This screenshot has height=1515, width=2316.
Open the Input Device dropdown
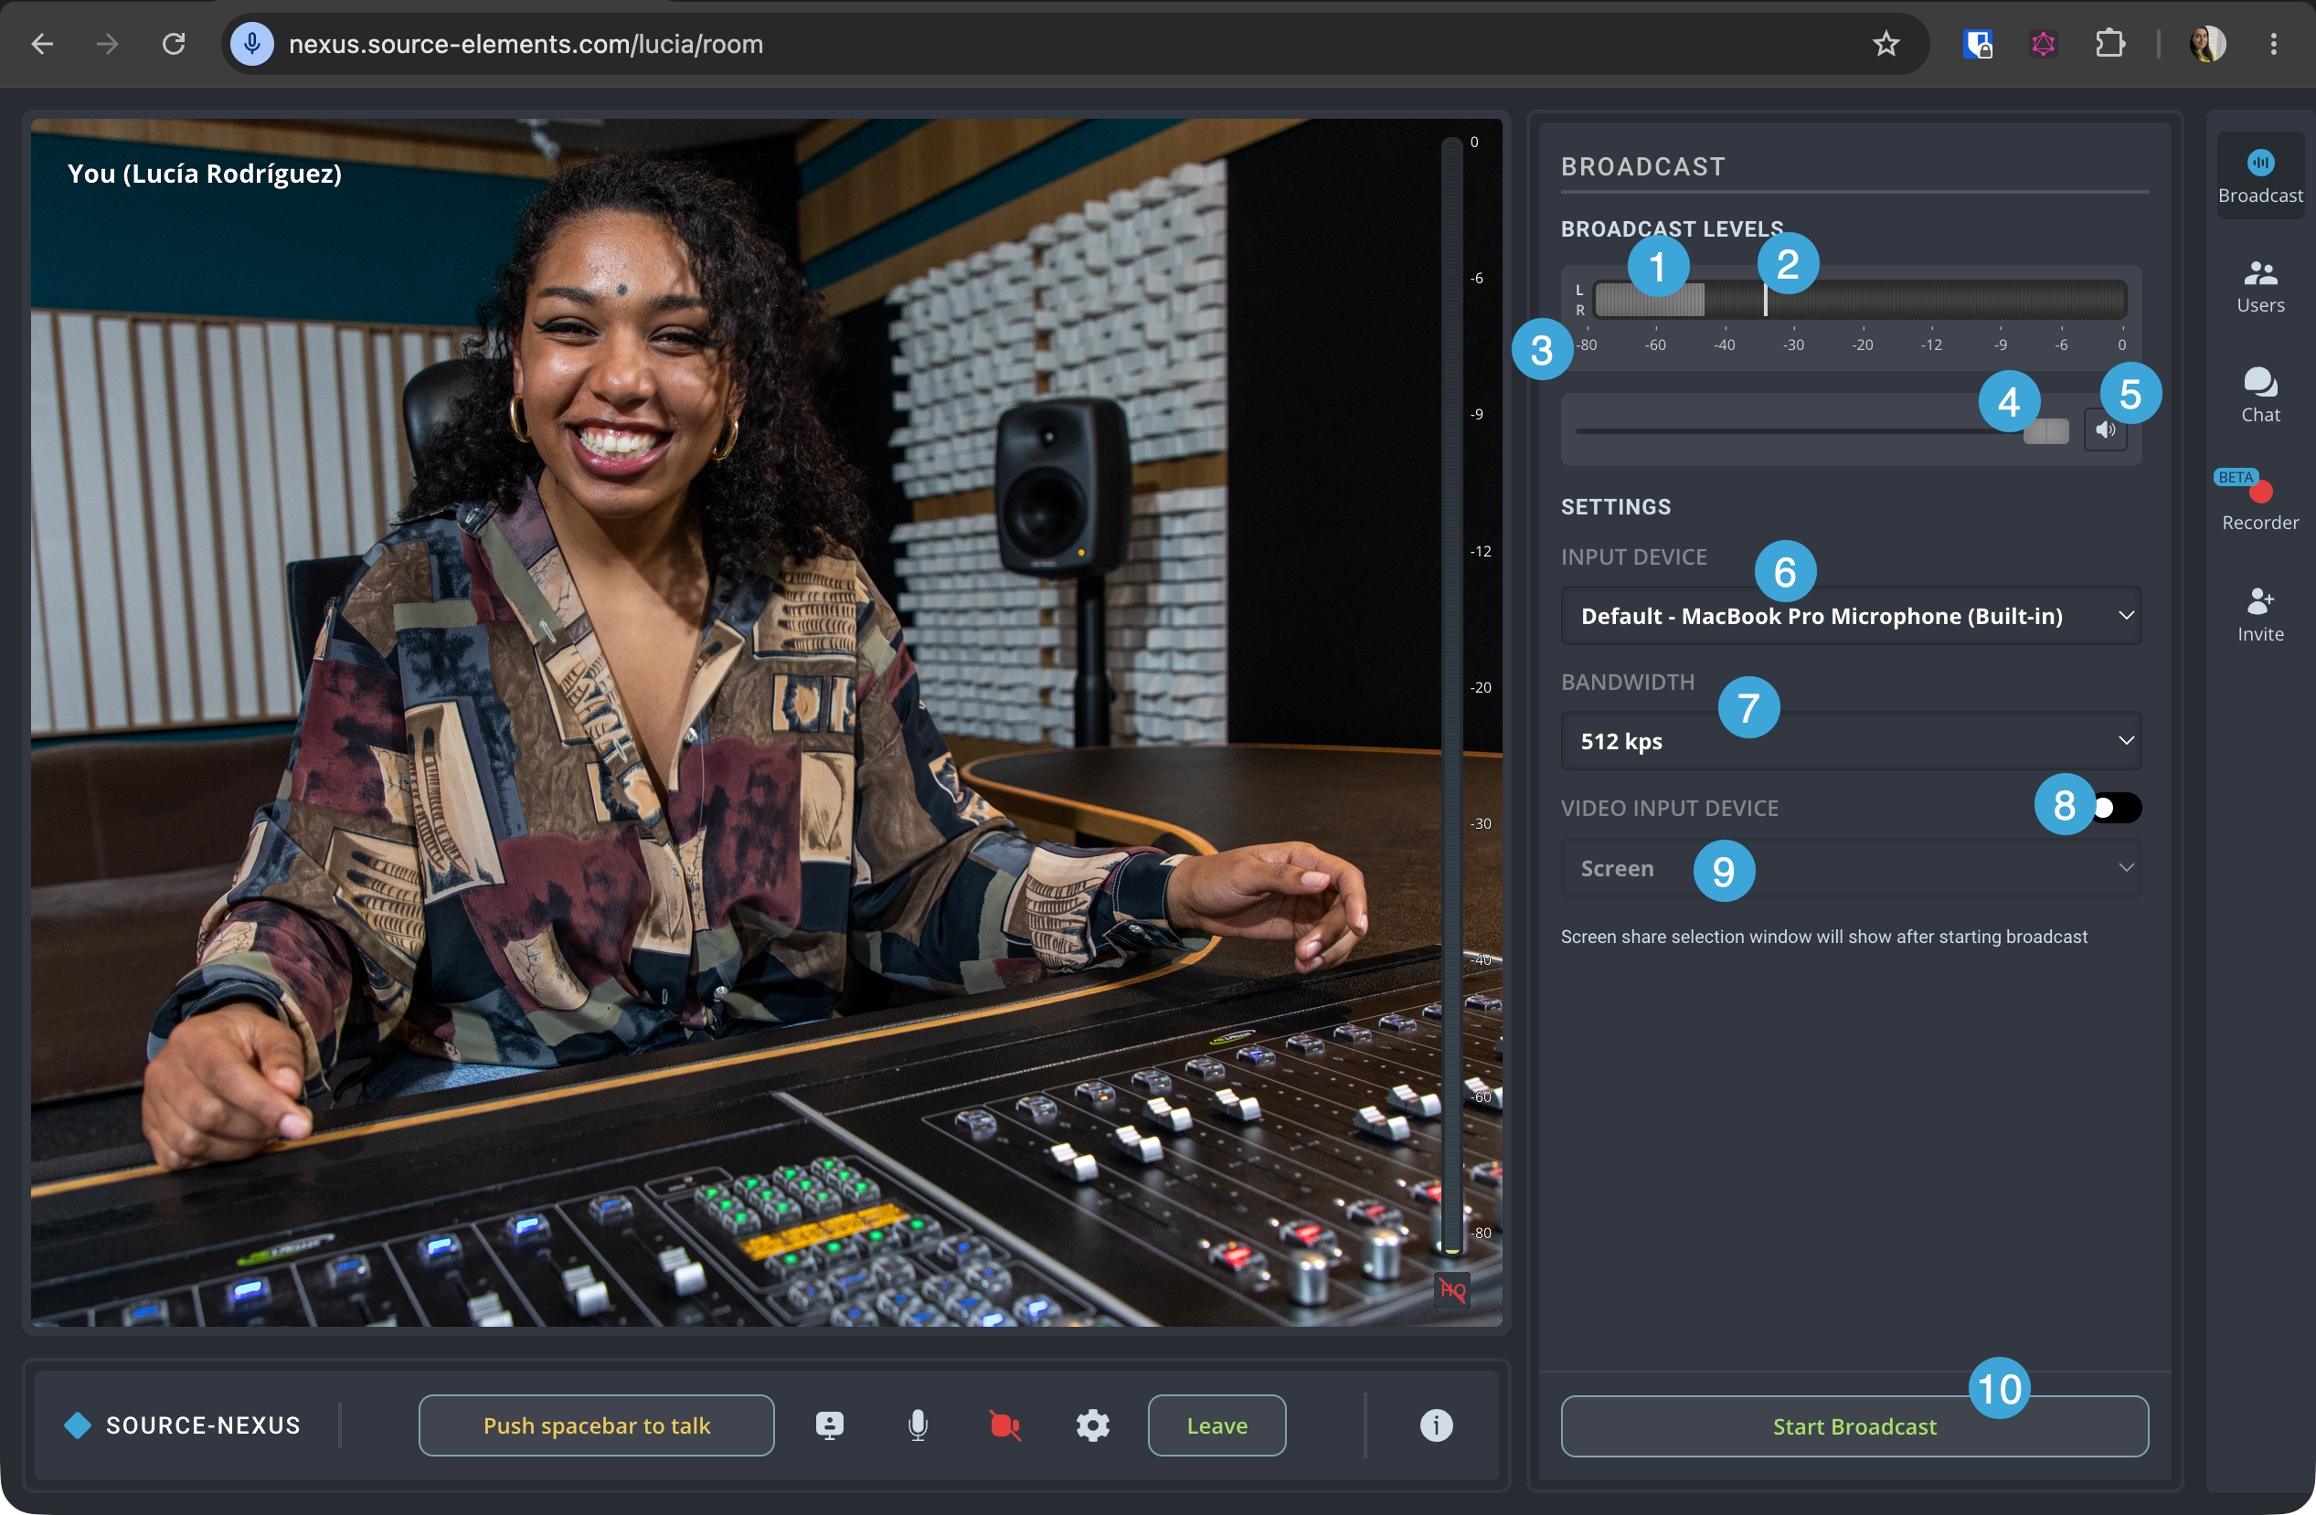[1850, 616]
